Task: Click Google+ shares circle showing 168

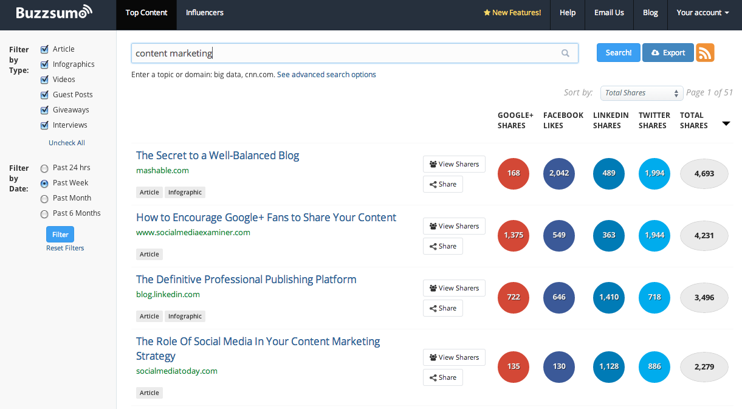Action: tap(514, 173)
